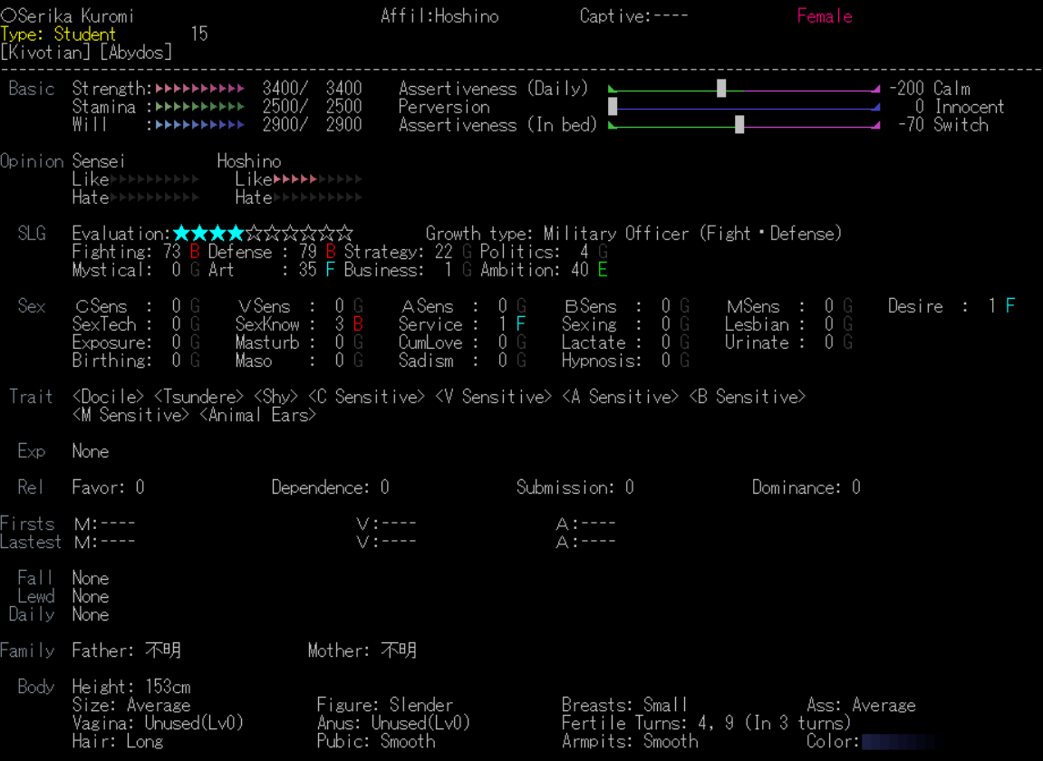Screen dimensions: 1043x761
Task: Click the Strength gauge arrows
Action: click(x=199, y=89)
